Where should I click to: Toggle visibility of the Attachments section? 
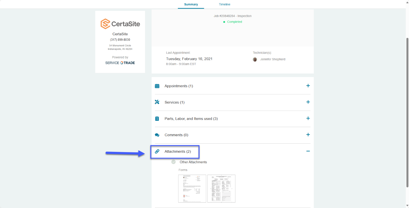pyautogui.click(x=308, y=151)
